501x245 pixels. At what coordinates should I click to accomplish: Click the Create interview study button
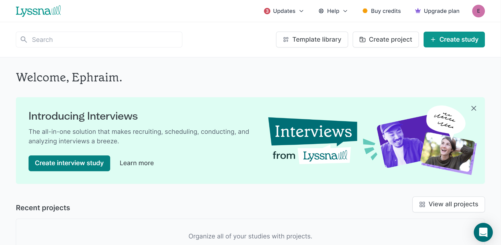click(69, 163)
